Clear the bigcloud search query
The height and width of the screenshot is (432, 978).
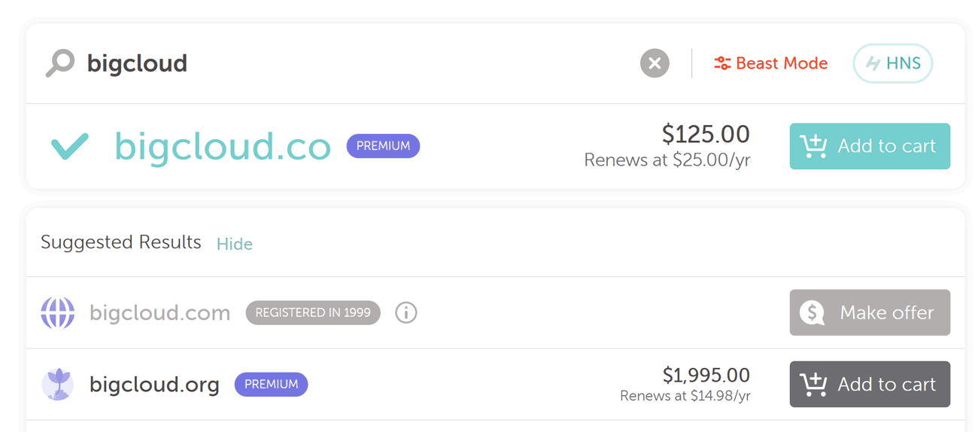point(655,63)
